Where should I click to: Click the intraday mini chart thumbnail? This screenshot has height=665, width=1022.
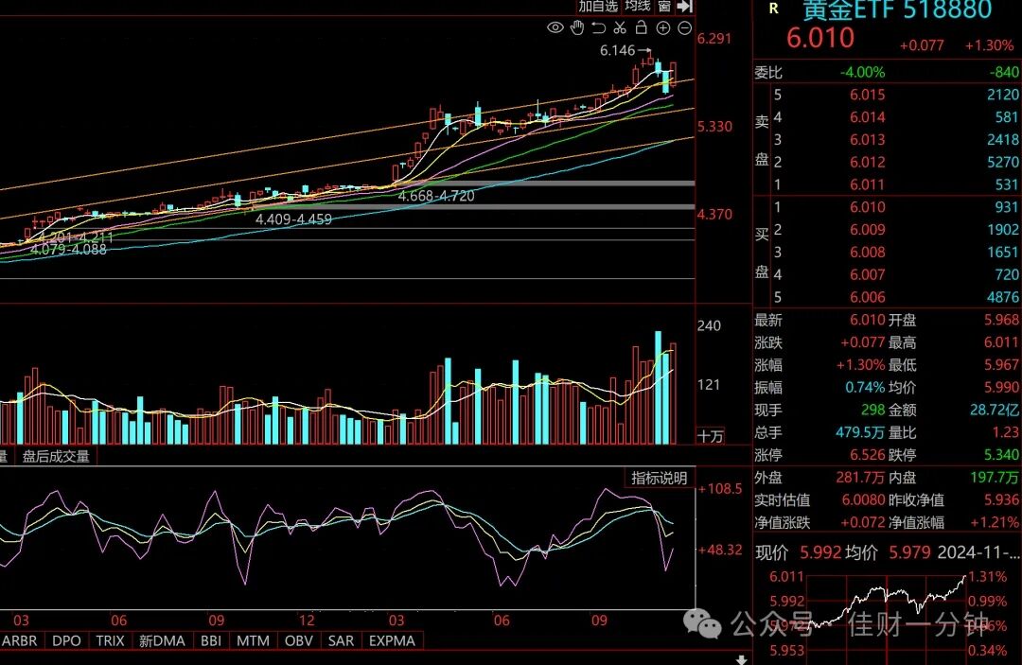coord(889,614)
